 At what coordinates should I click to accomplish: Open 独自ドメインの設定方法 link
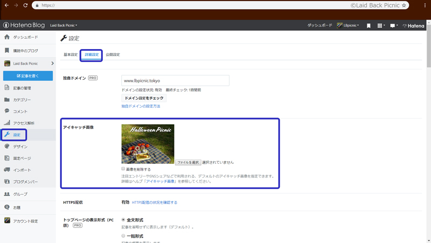pos(141,106)
